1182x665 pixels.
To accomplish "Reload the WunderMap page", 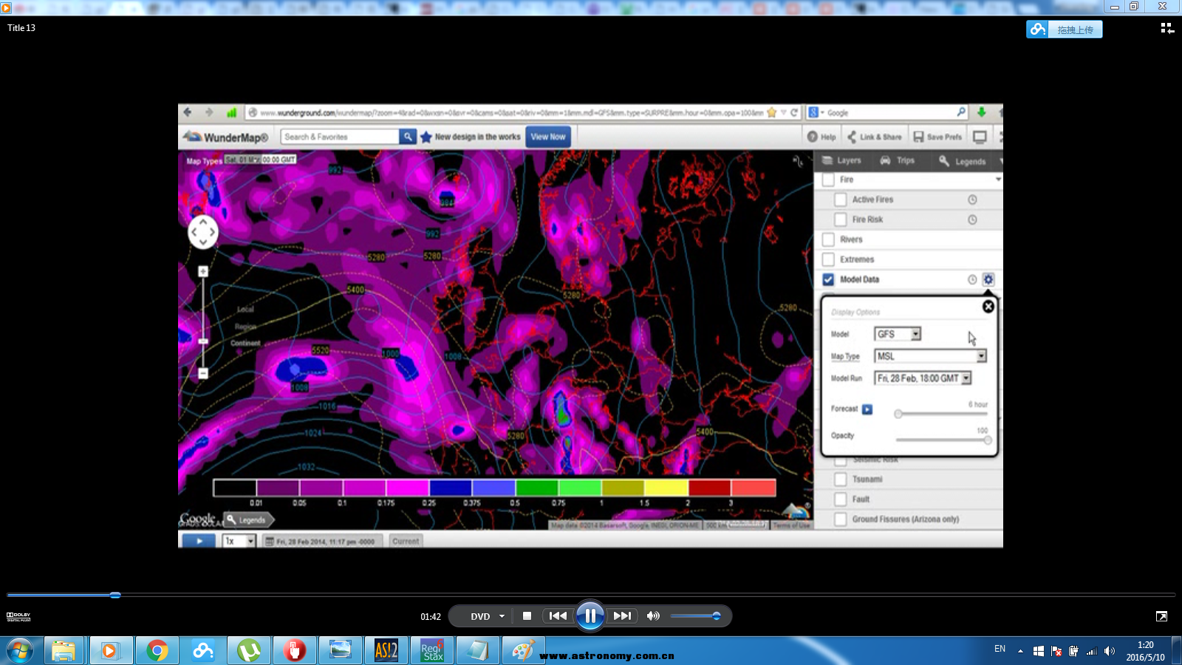I will [794, 113].
